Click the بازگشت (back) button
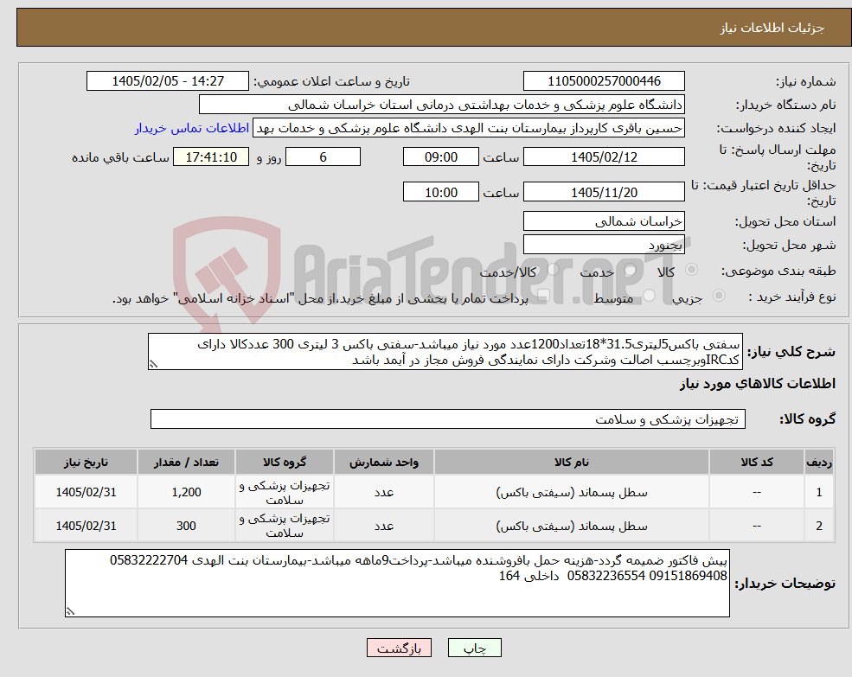Image resolution: width=852 pixels, height=677 pixels. click(x=399, y=648)
